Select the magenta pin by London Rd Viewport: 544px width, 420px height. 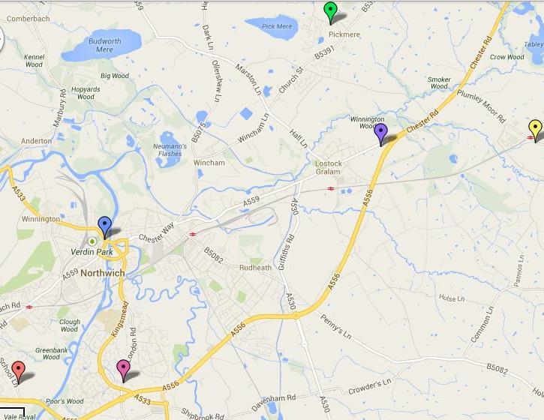coord(123,370)
